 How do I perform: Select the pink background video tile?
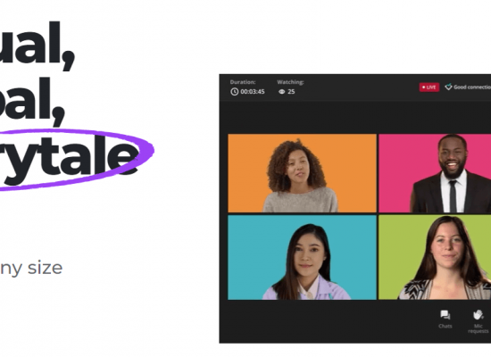pos(435,173)
